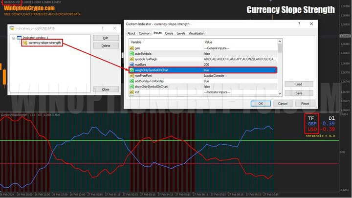Click weighOnlySymbolOnChart value 'true'
This screenshot has width=352, height=198.
coord(206,70)
